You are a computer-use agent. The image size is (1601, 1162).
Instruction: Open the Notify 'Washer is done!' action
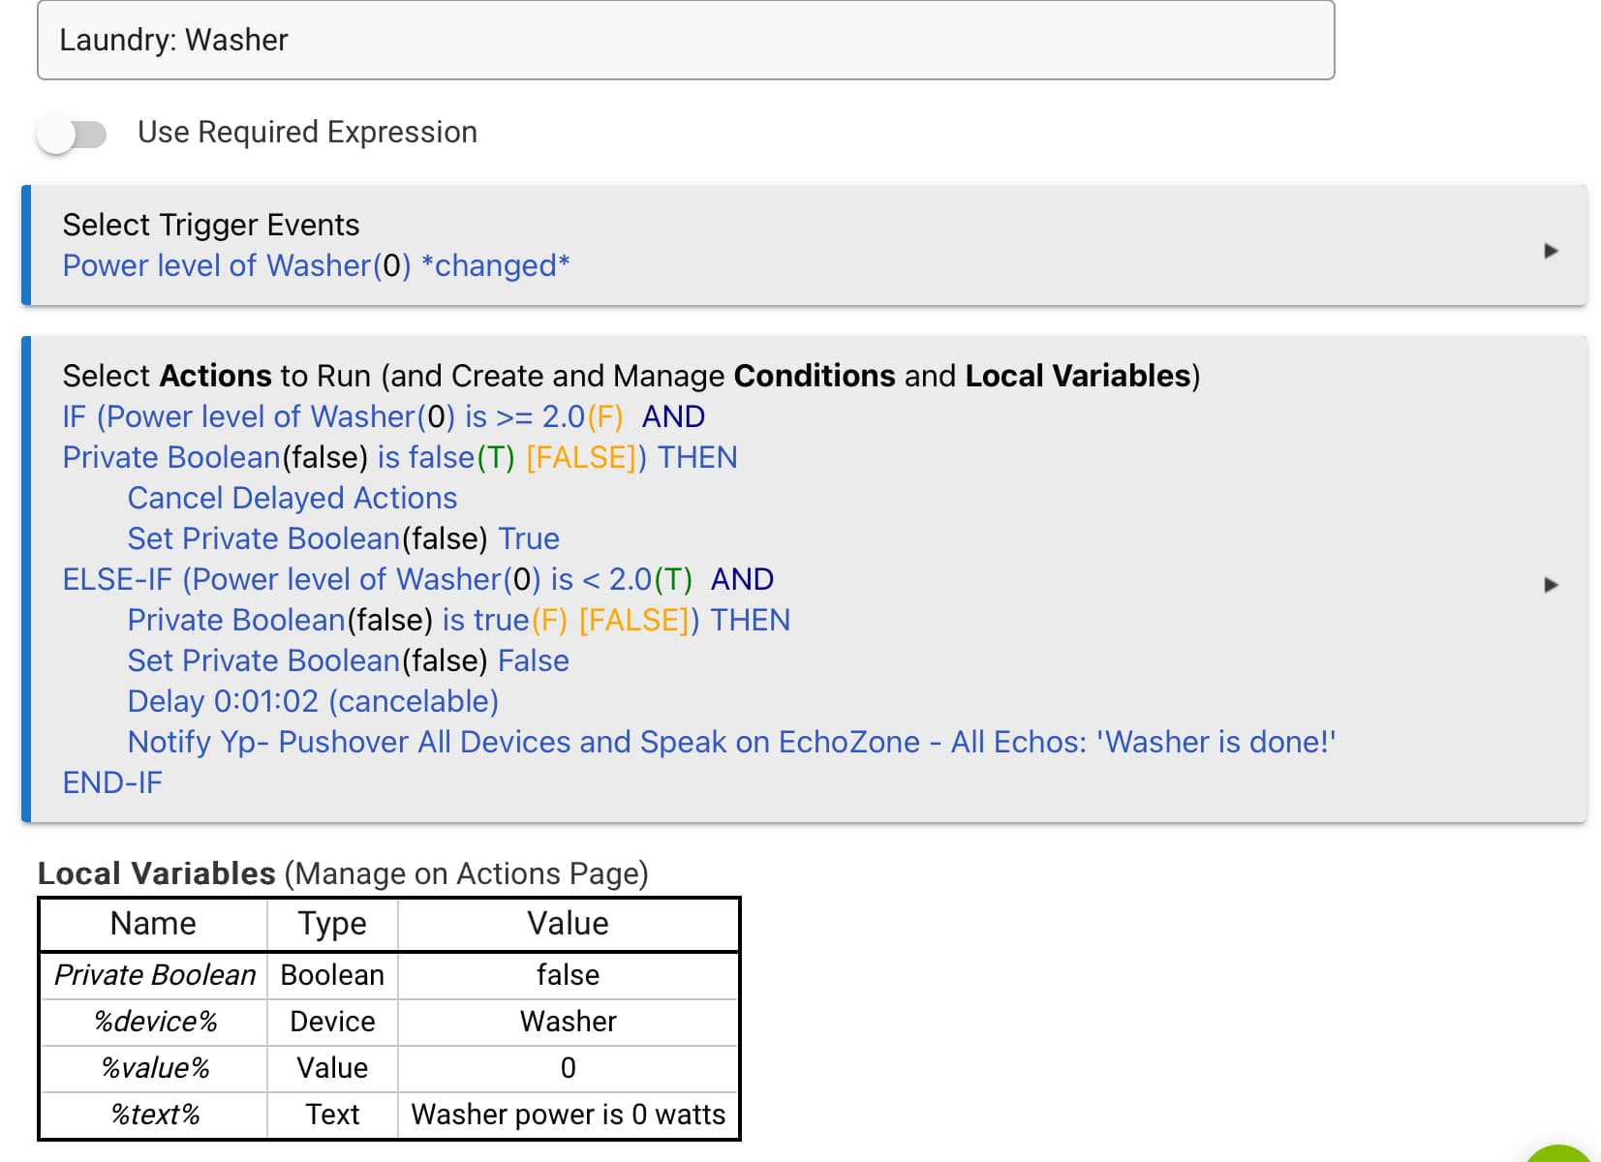[x=731, y=742]
